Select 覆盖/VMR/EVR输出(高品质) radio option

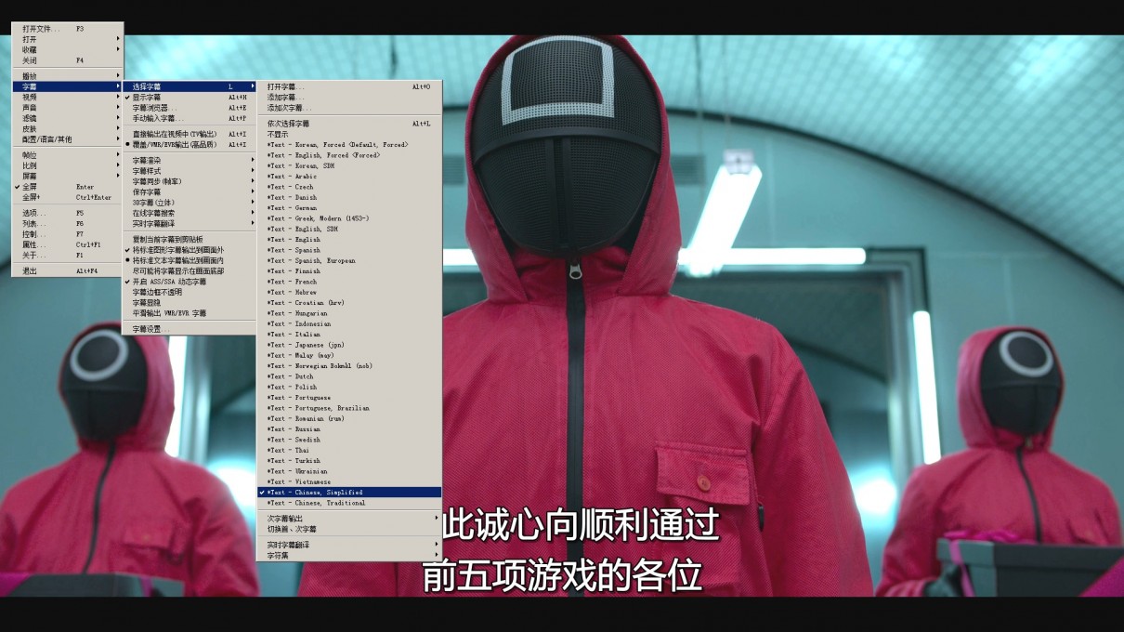coord(190,144)
